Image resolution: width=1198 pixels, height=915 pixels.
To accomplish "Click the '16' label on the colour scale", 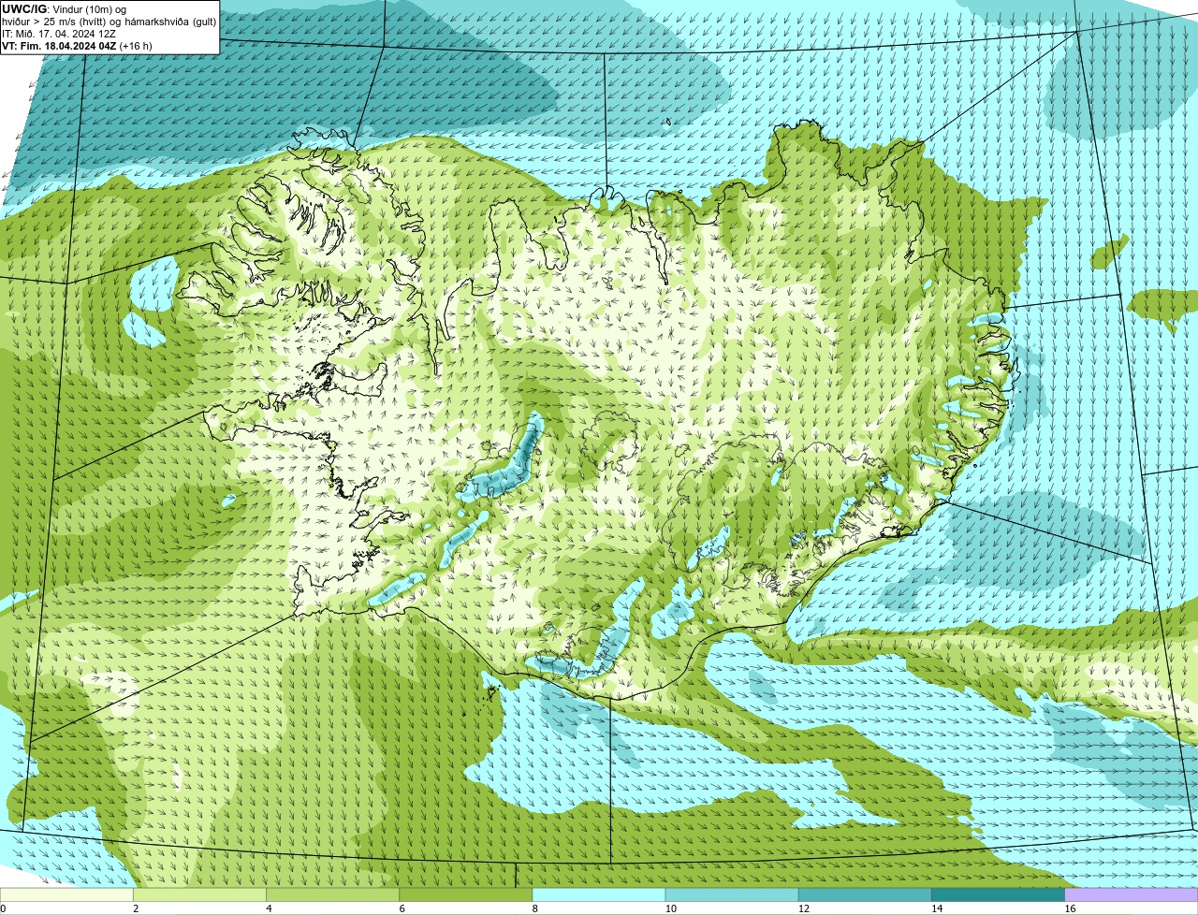I will click(1070, 908).
